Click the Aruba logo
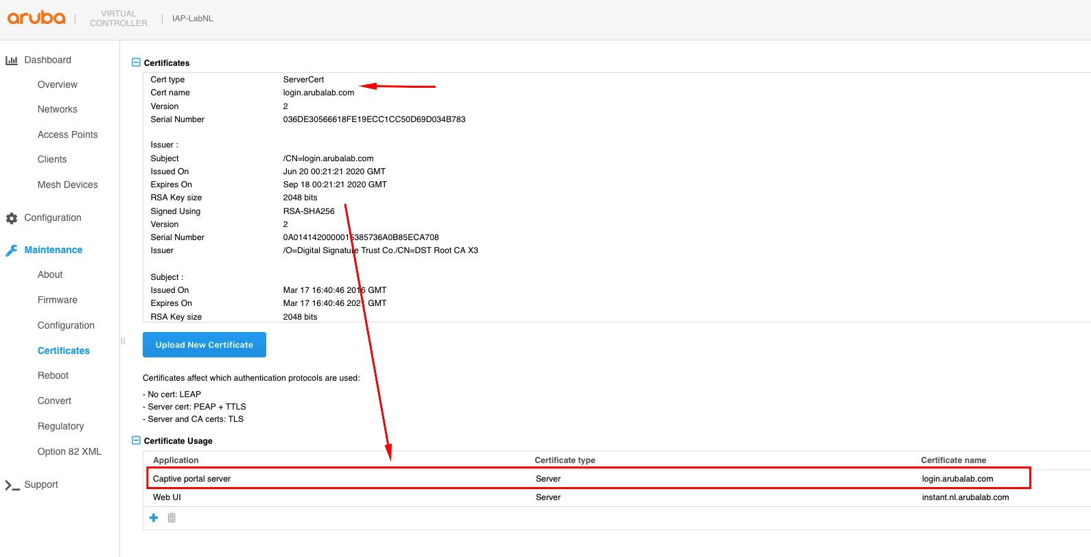This screenshot has height=557, width=1091. coord(36,18)
